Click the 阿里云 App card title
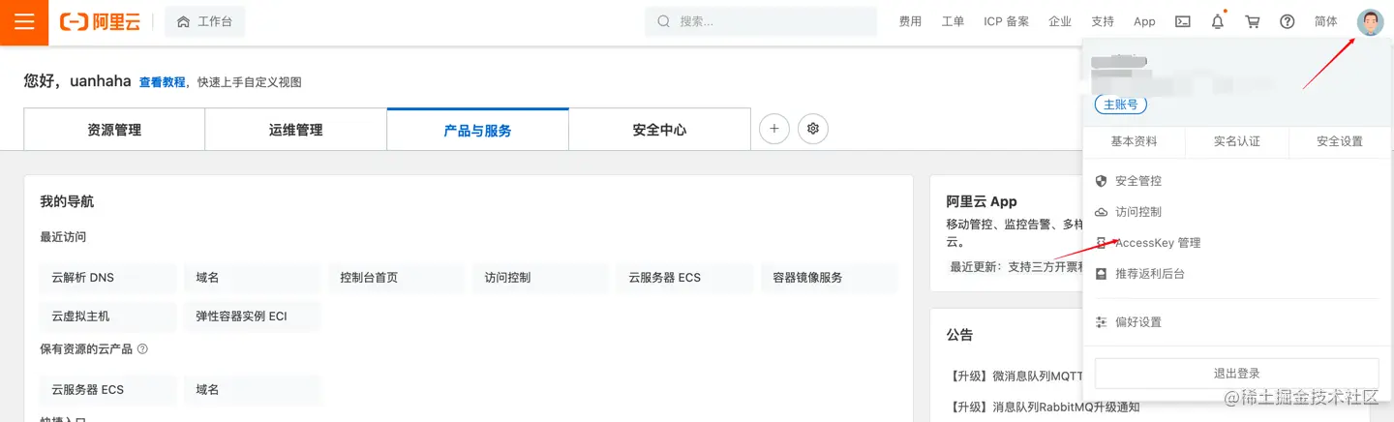Image resolution: width=1394 pixels, height=422 pixels. point(982,201)
